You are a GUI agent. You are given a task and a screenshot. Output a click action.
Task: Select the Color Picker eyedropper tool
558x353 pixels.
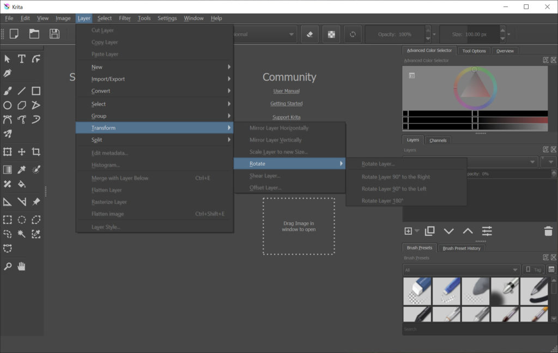(x=22, y=170)
